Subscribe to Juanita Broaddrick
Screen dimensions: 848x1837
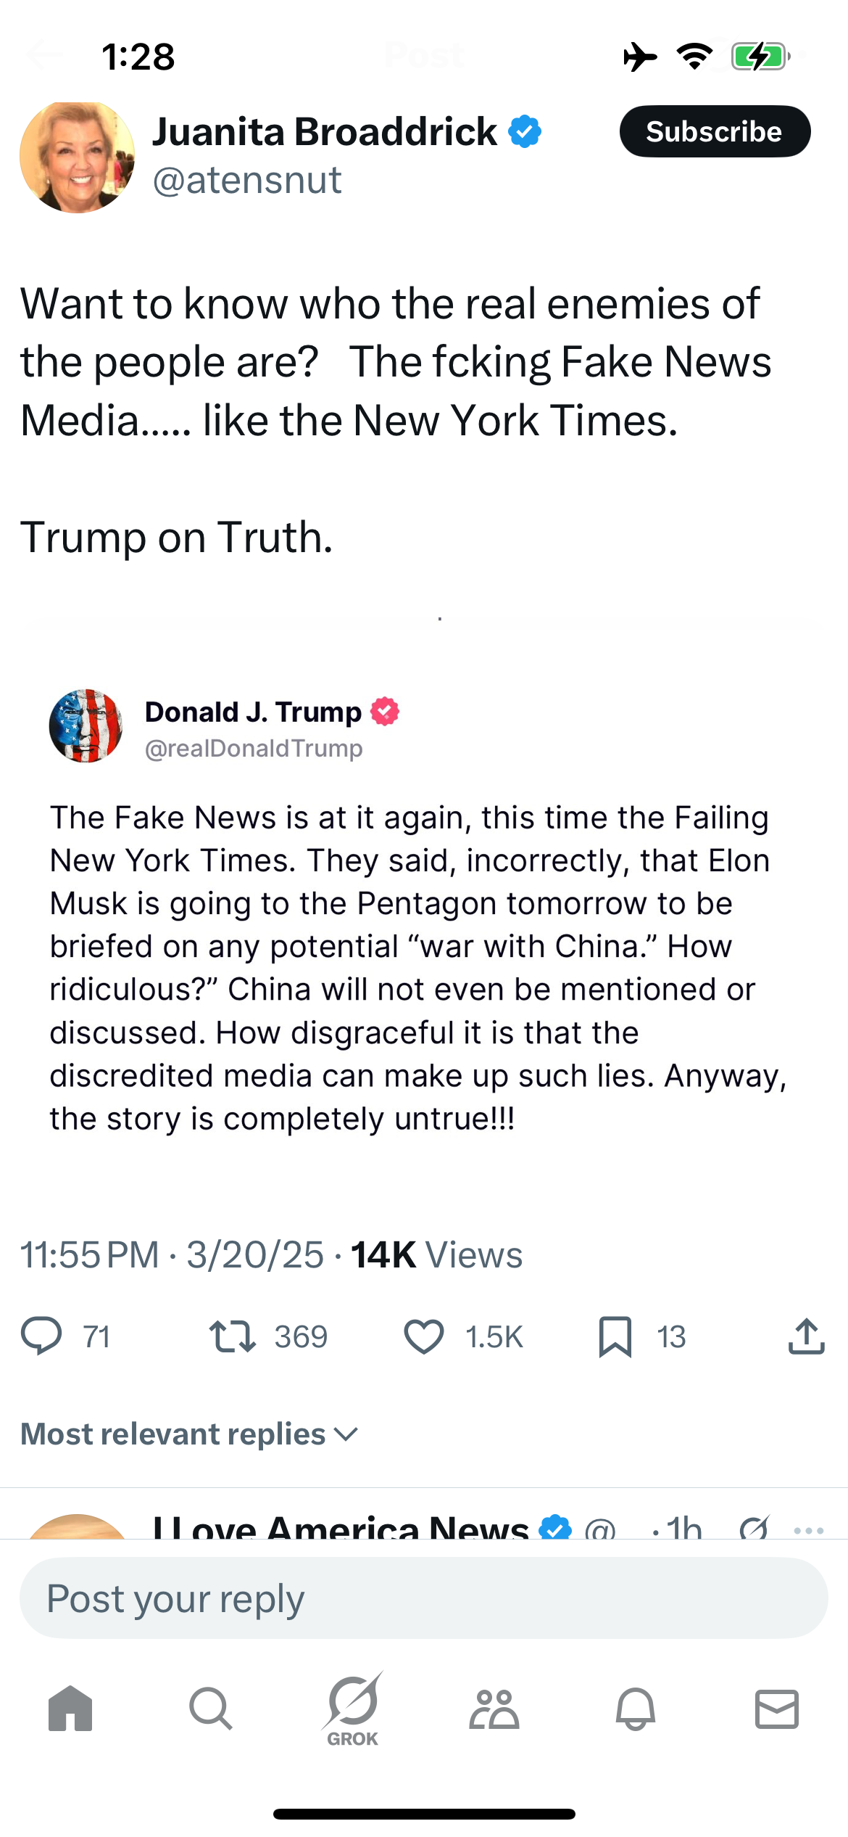click(x=715, y=131)
